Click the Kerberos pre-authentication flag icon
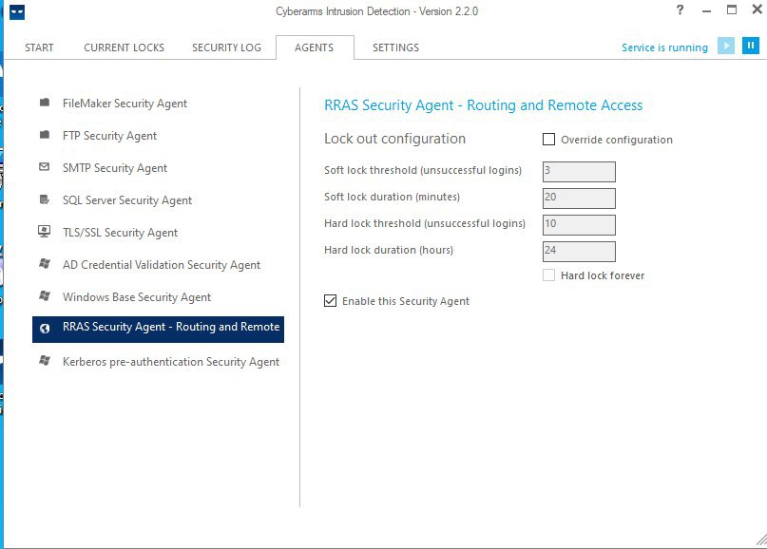Screen dimensions: 767x549 pos(45,361)
